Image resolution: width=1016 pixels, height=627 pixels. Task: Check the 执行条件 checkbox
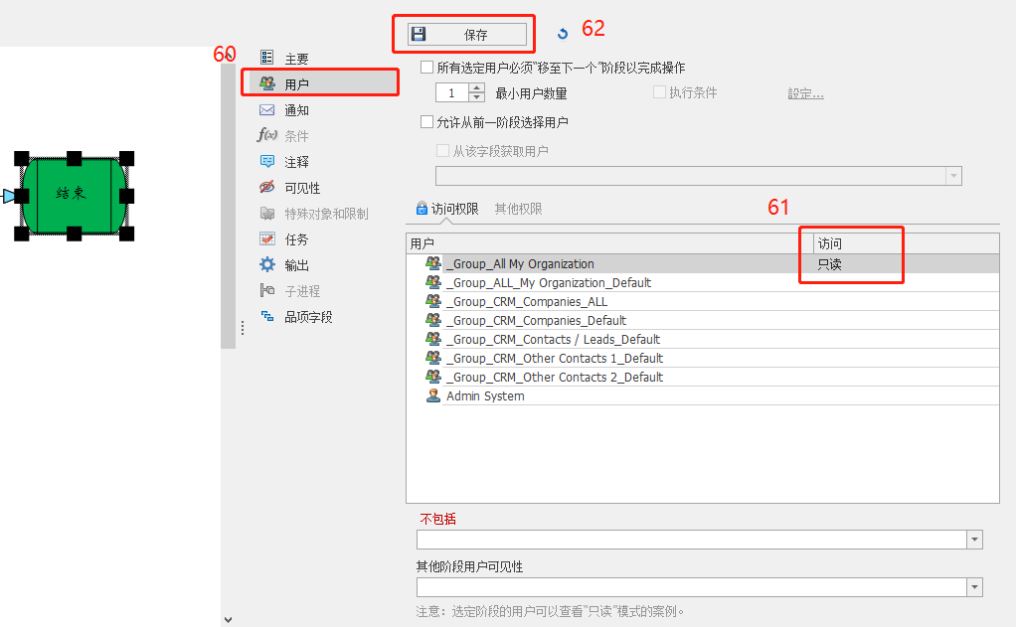659,91
